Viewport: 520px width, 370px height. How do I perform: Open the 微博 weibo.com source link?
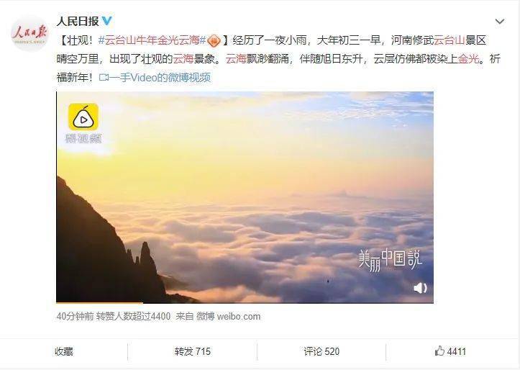(x=228, y=316)
